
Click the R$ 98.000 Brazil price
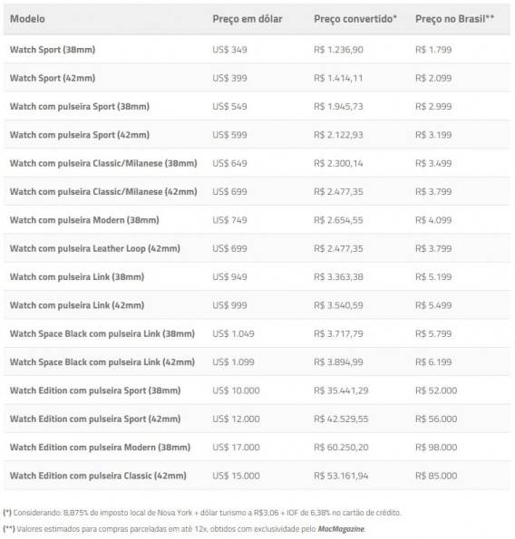tap(436, 448)
